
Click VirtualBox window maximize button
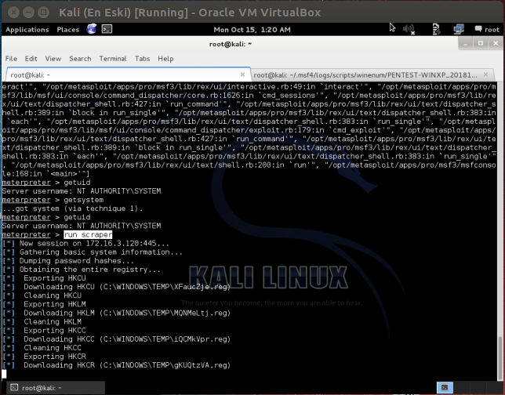click(43, 13)
